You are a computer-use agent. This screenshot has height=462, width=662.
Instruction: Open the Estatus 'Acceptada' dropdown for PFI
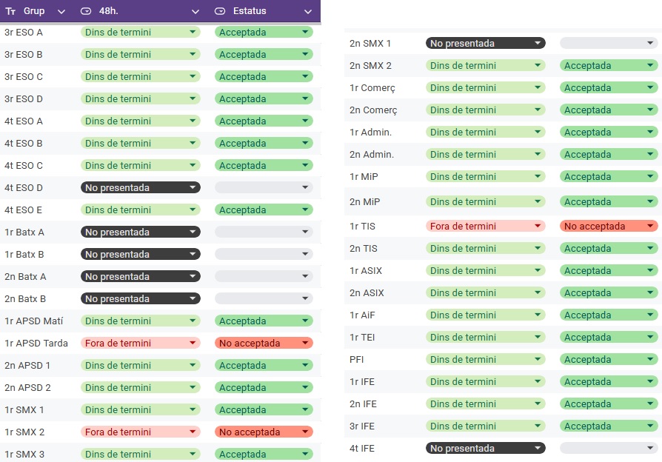(x=609, y=360)
